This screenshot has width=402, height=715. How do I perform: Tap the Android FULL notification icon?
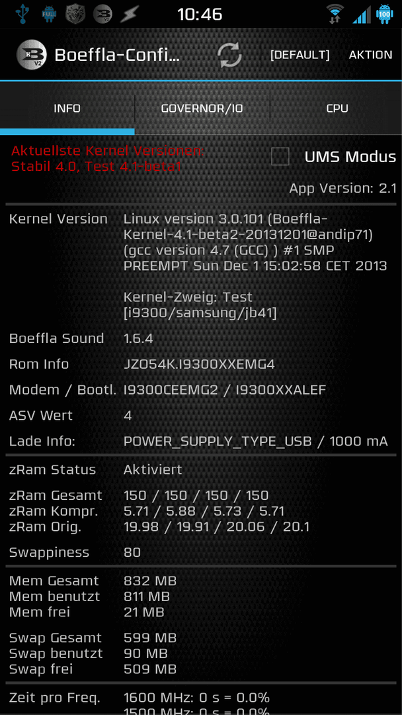click(49, 14)
